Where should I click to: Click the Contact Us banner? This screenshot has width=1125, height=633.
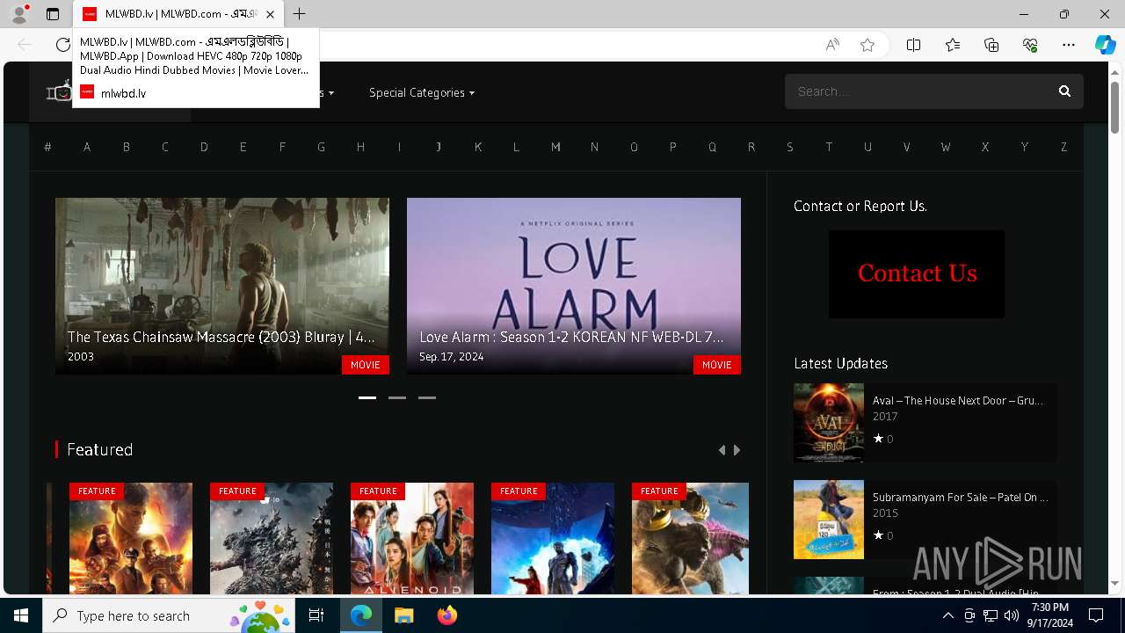point(917,274)
